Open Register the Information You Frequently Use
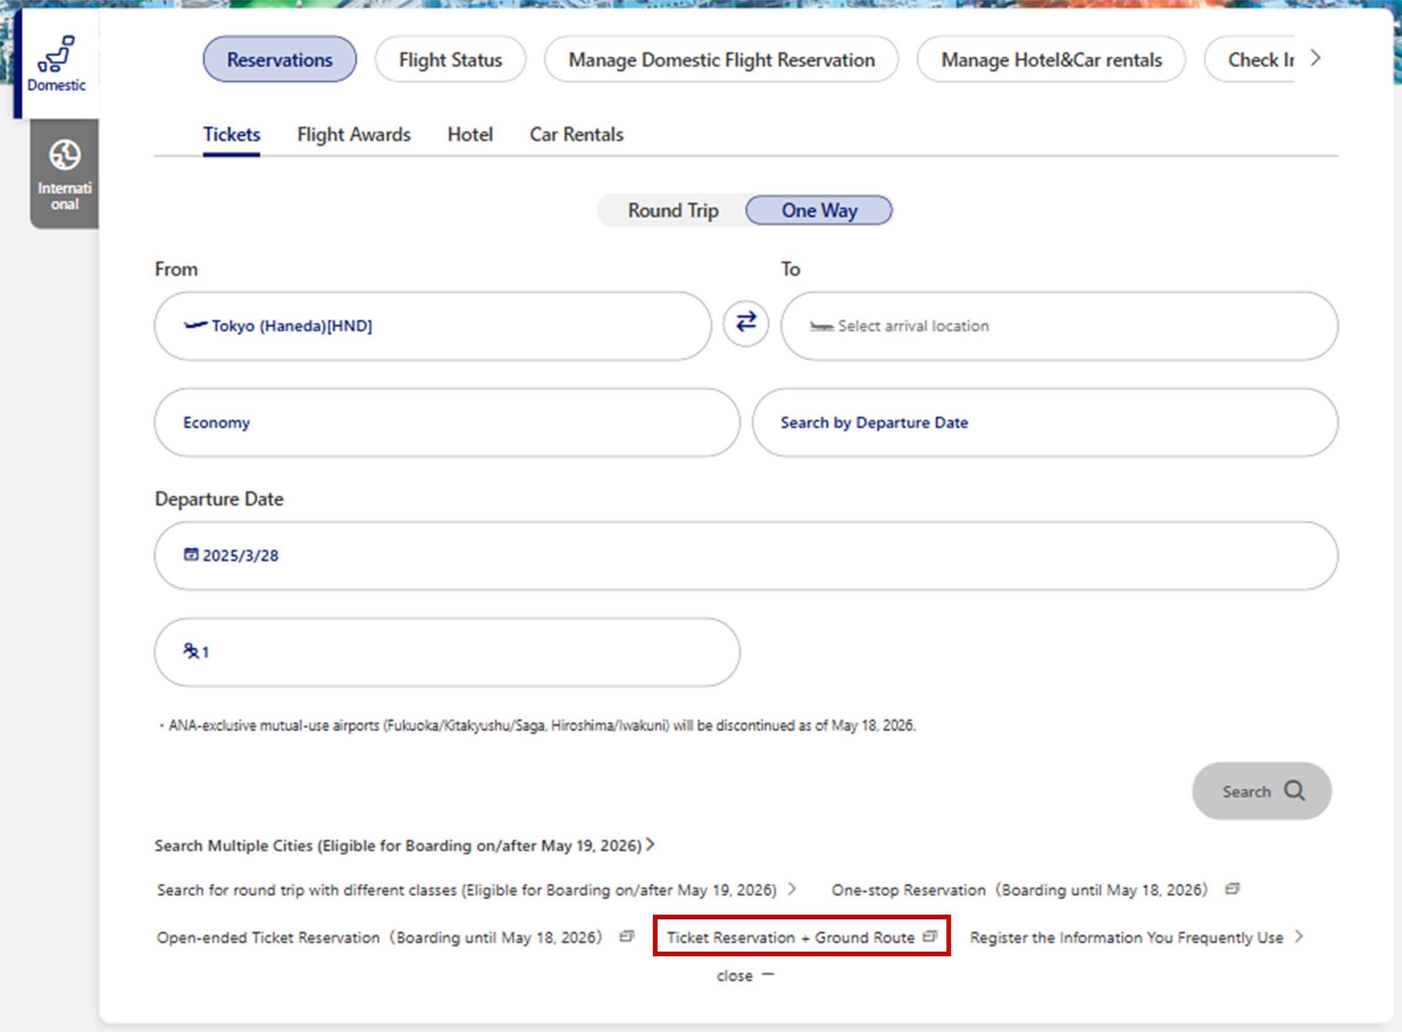This screenshot has height=1032, width=1402. [1137, 937]
